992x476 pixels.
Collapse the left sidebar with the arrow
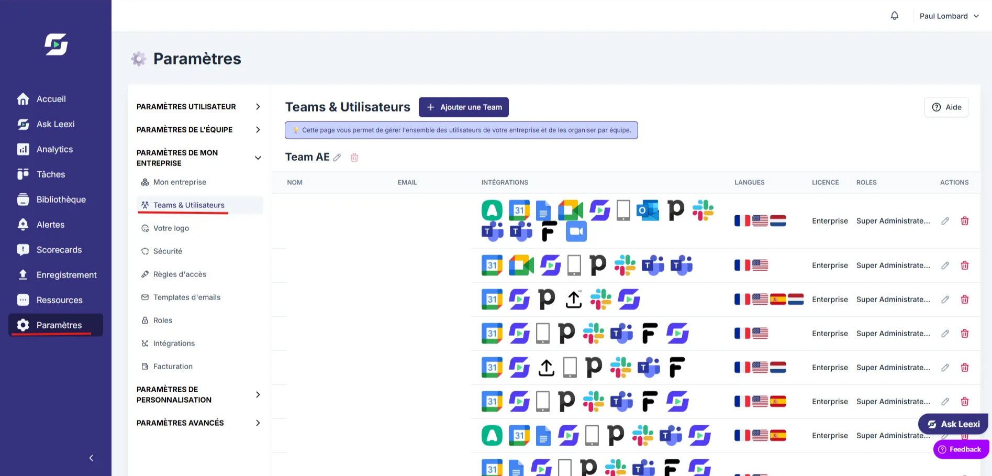[x=91, y=458]
